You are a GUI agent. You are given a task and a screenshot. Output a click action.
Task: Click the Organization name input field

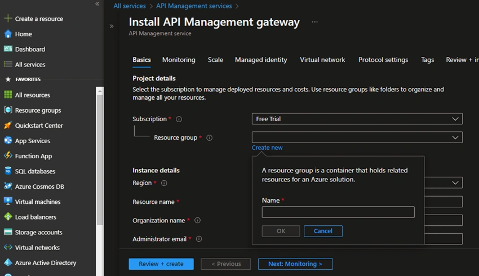coord(443,220)
